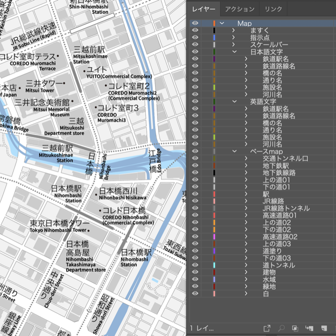Click the 日本橋西川 label on map

(x=118, y=191)
